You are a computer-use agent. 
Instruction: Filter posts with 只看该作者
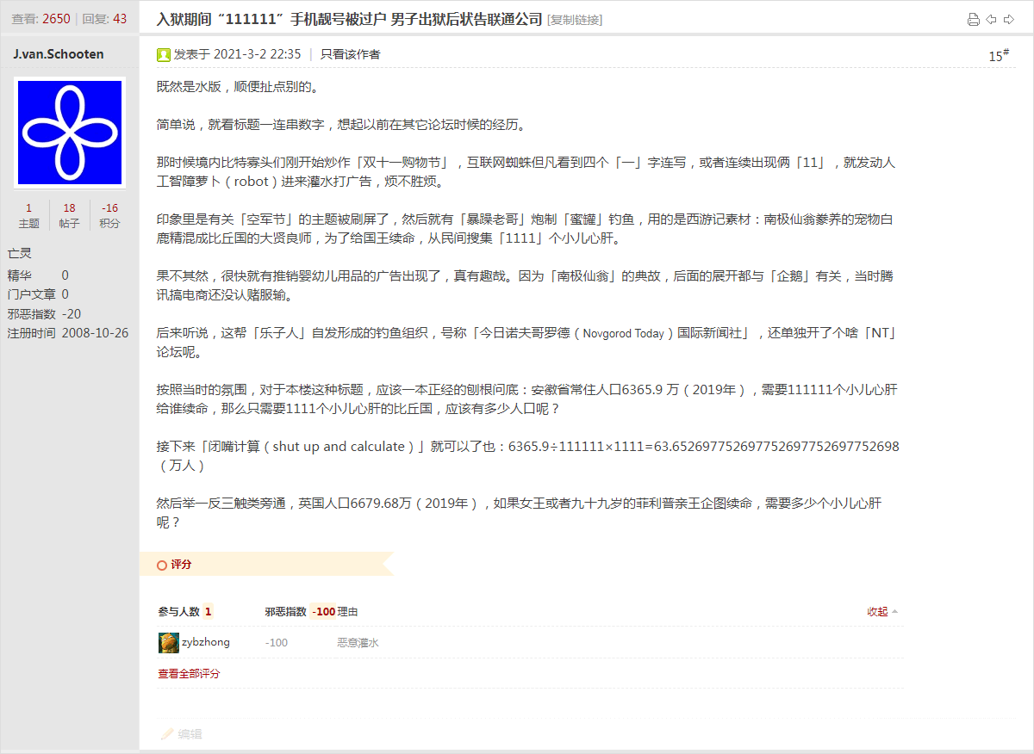[350, 54]
